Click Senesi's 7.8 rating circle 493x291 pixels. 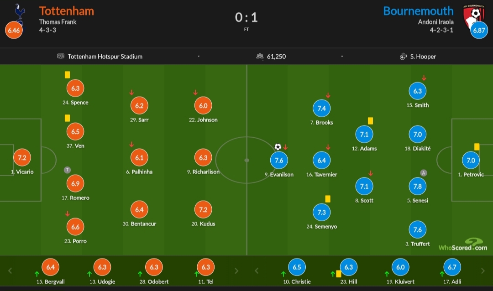coord(417,187)
